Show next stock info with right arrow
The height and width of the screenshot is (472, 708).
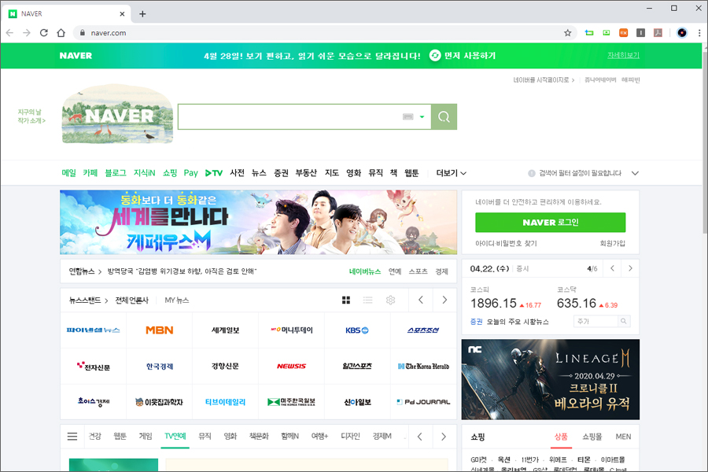630,268
